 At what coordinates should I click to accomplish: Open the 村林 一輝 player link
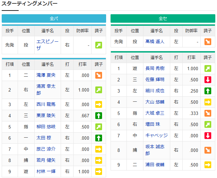pos(46,172)
